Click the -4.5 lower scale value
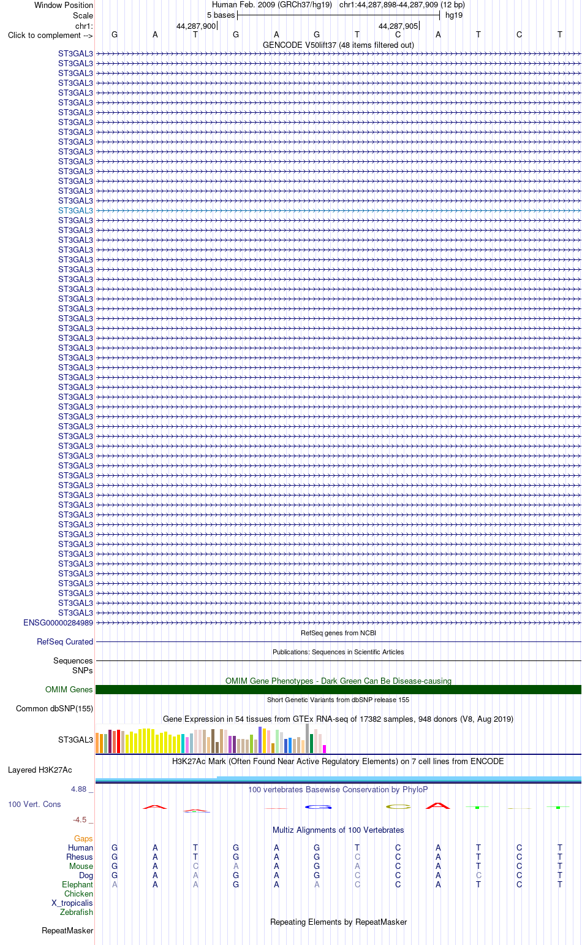The width and height of the screenshot is (582, 945). pos(83,819)
